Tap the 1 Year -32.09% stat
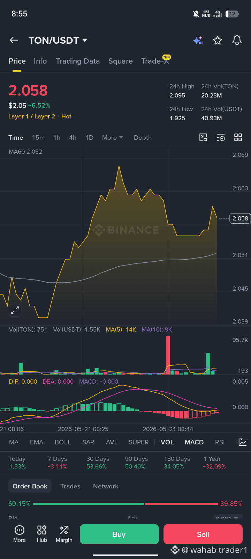The image size is (251, 559). 214,463
